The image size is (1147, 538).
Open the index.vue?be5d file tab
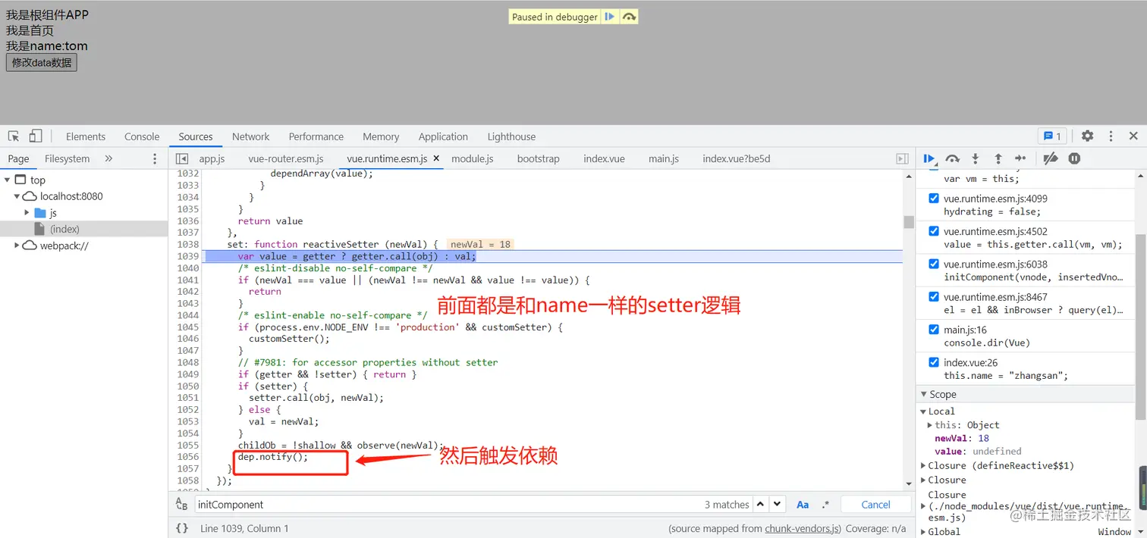(x=736, y=158)
